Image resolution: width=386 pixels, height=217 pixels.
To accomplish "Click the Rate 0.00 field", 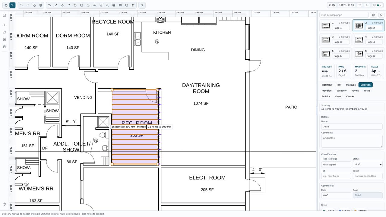I will pyautogui.click(x=336, y=195).
